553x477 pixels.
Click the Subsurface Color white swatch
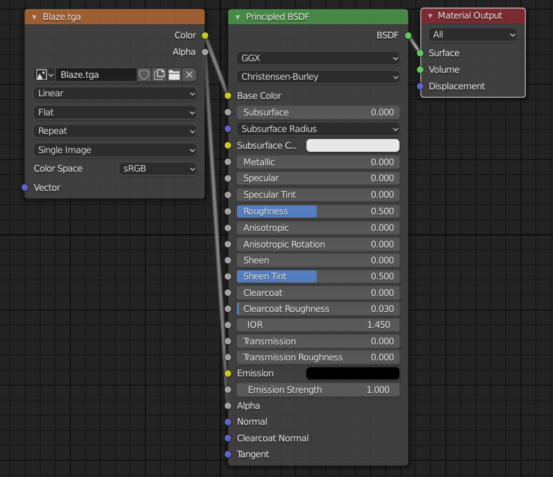coord(353,145)
